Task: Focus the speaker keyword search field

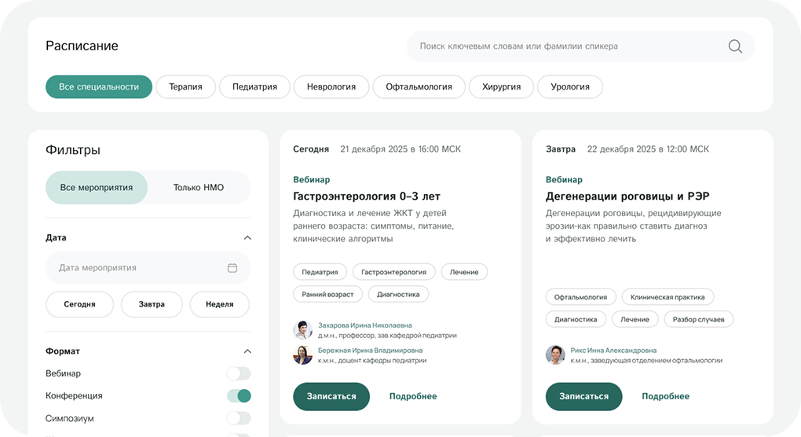Action: [580, 46]
